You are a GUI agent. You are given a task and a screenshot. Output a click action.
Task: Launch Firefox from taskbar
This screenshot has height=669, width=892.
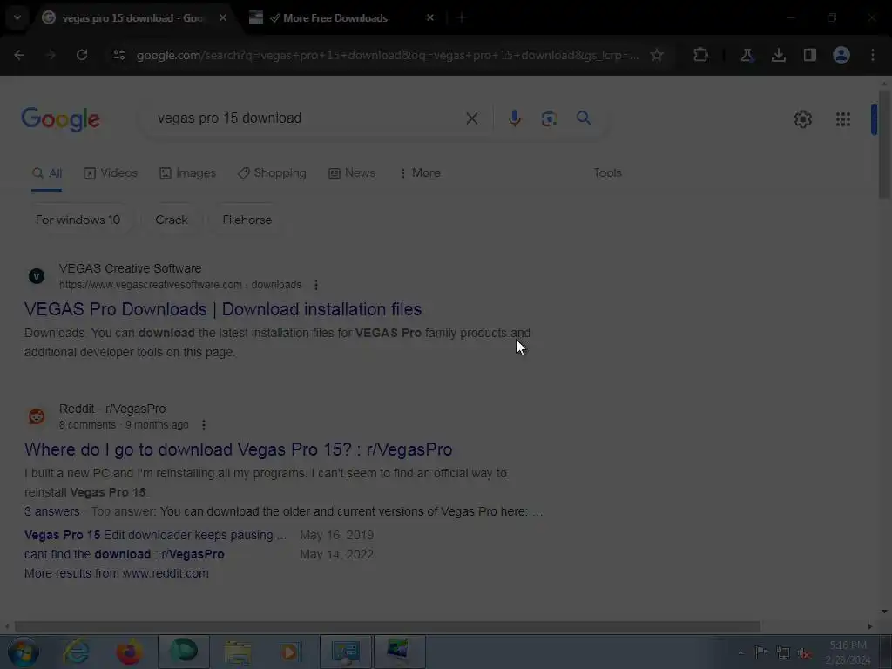click(130, 652)
